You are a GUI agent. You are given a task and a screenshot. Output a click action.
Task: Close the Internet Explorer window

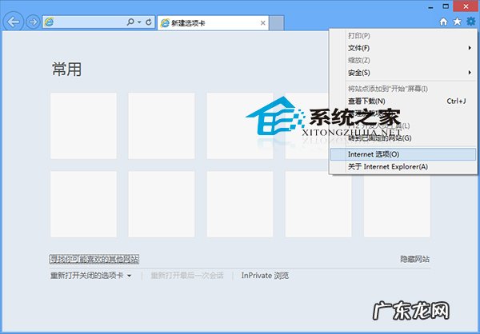pos(466,6)
